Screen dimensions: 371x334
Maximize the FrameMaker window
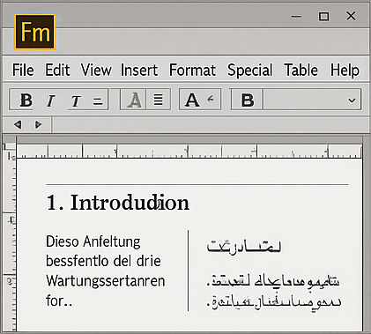(323, 16)
